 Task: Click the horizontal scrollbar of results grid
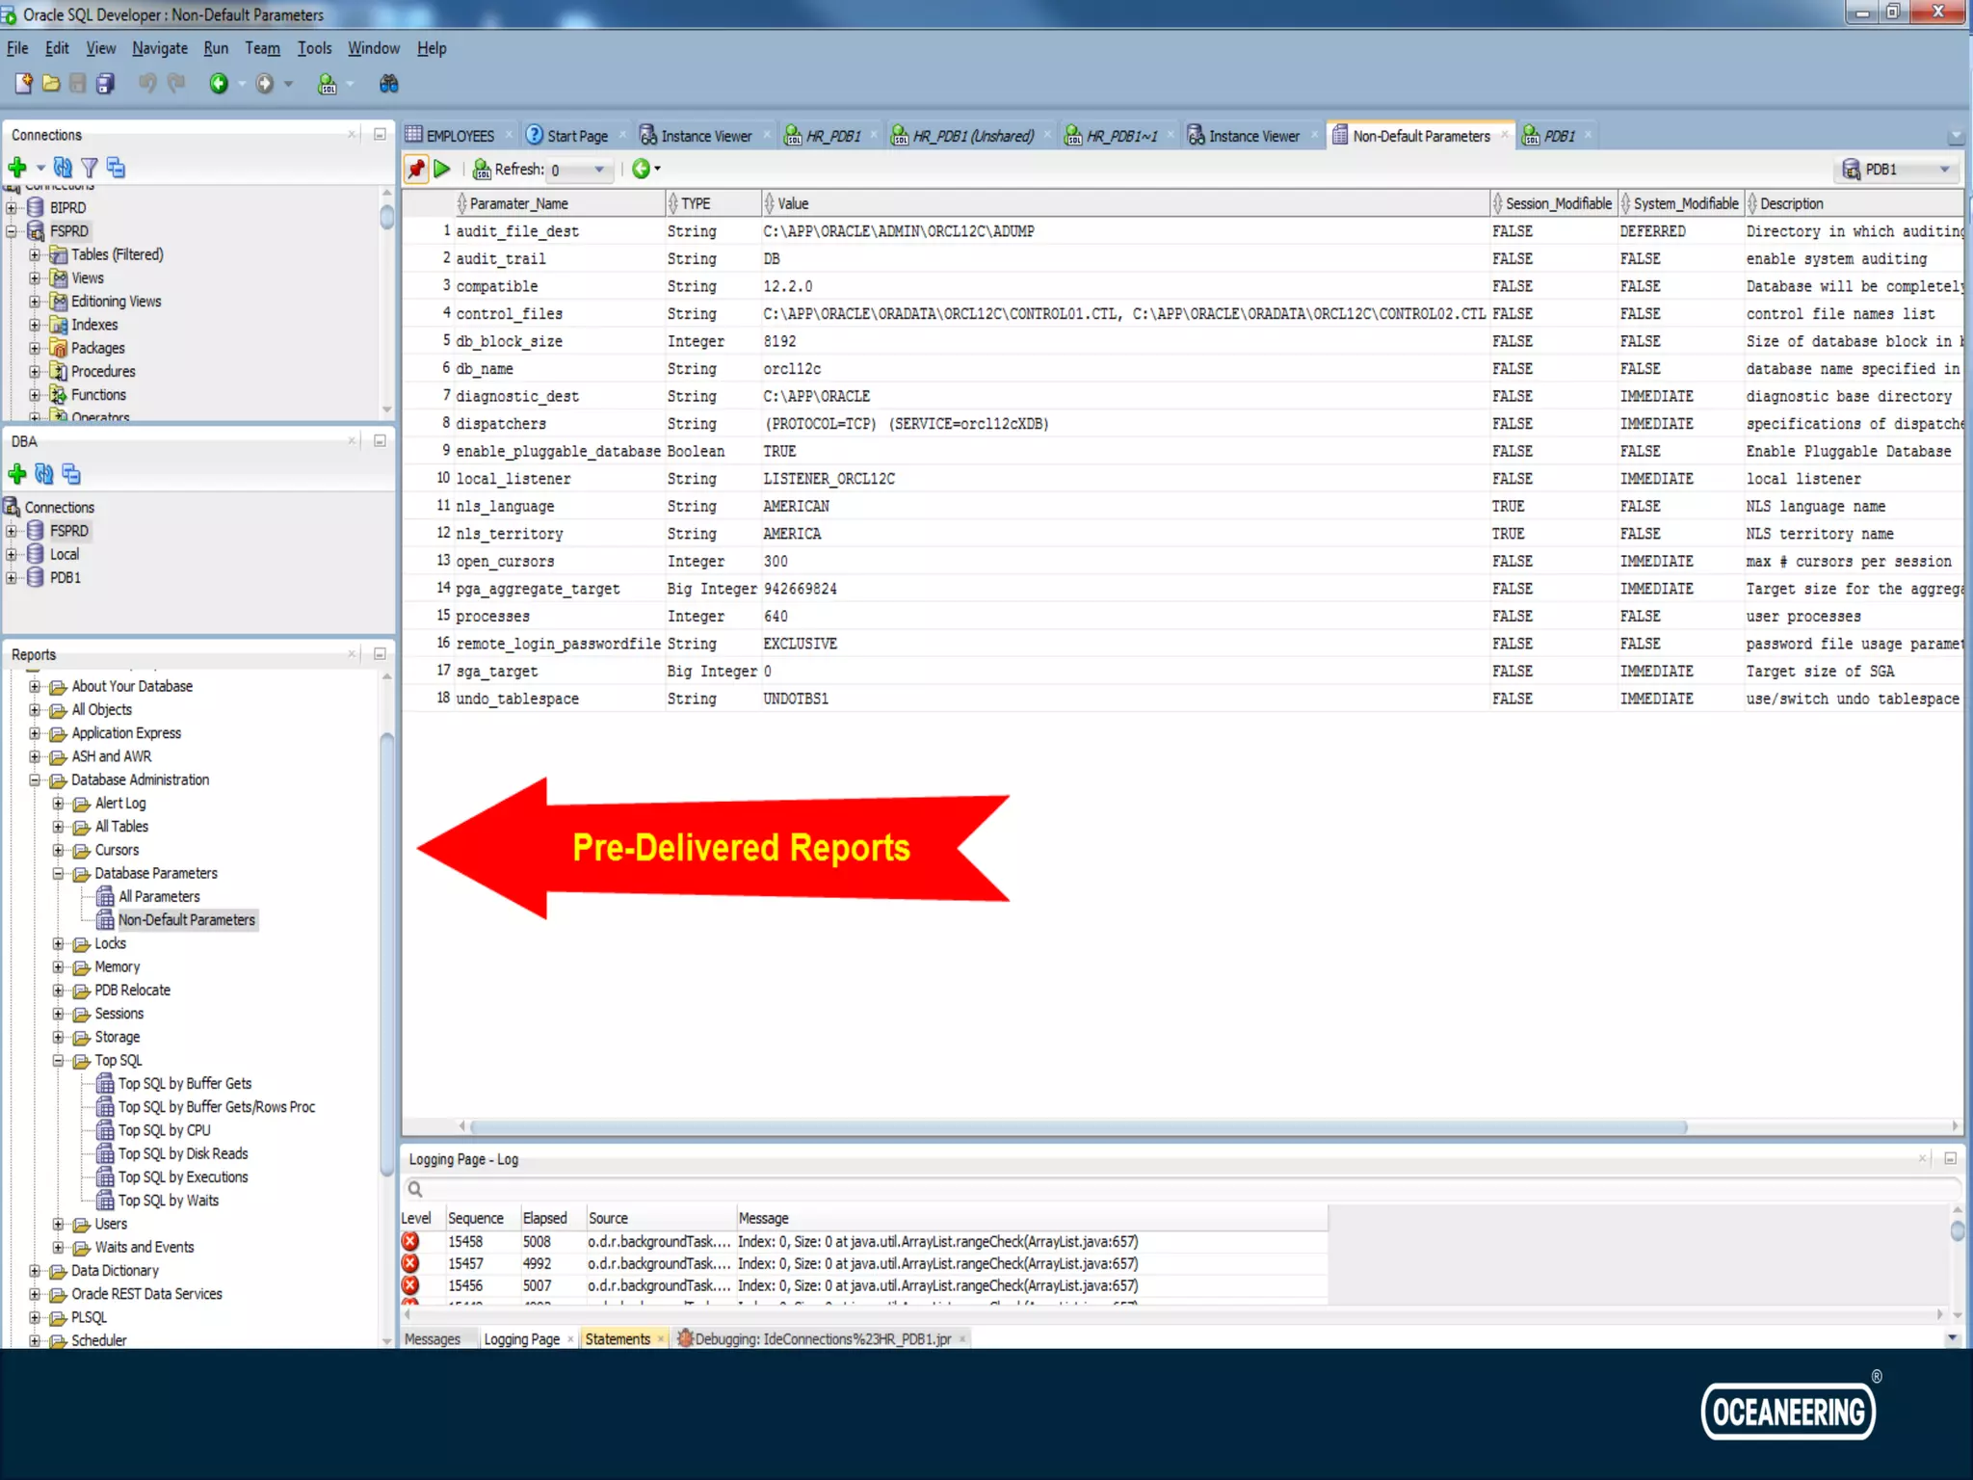point(1077,1126)
